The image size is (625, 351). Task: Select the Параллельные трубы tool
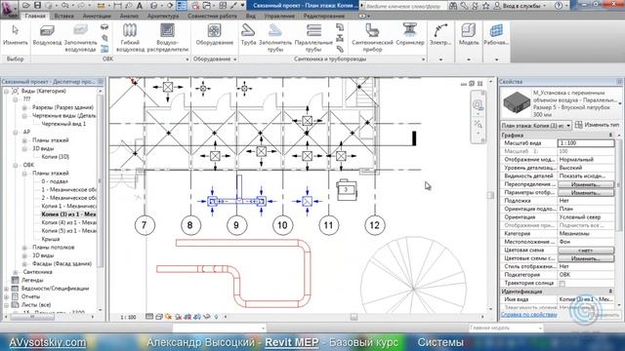coord(313,38)
